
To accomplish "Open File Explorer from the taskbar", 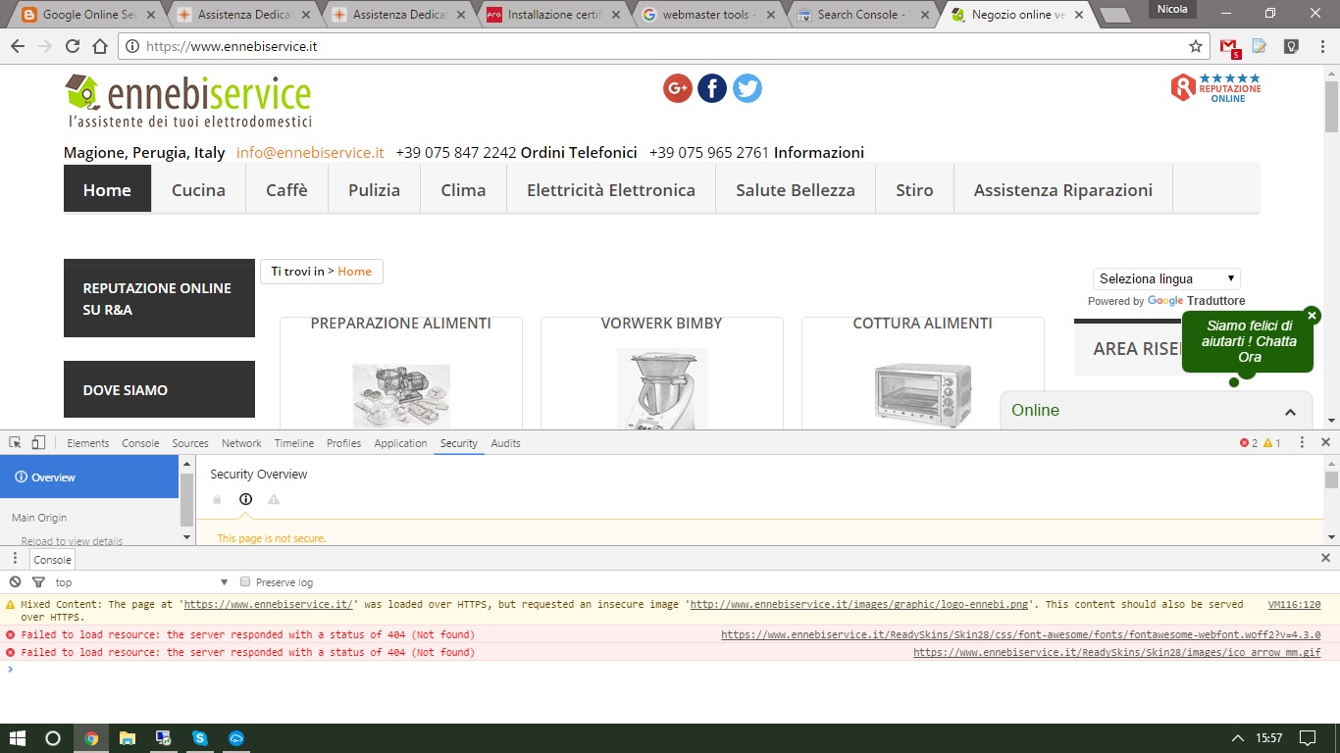I will tap(128, 738).
